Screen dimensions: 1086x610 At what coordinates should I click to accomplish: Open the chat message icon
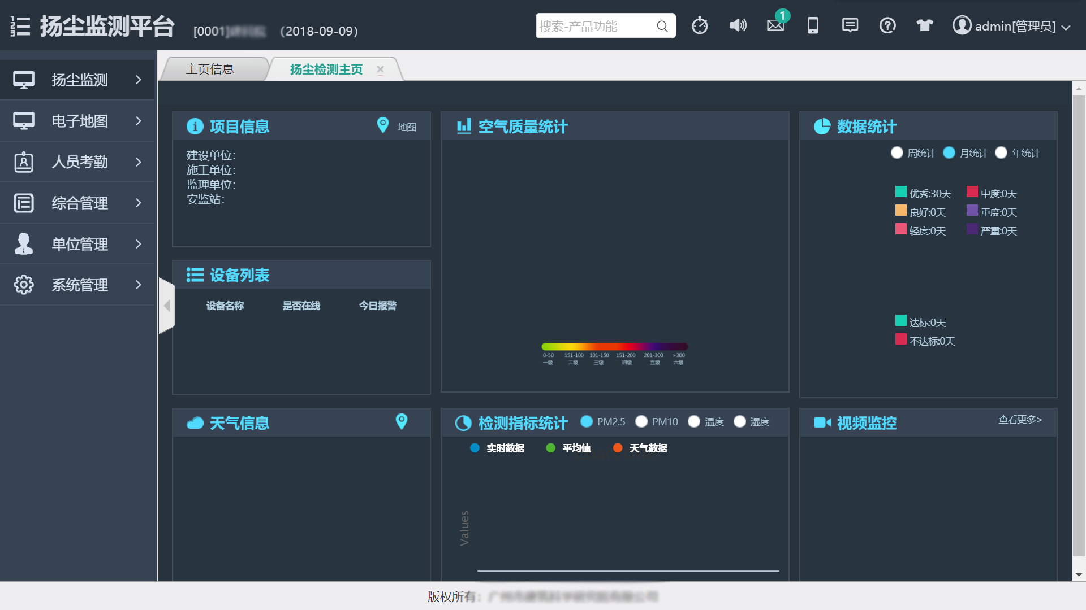850,25
